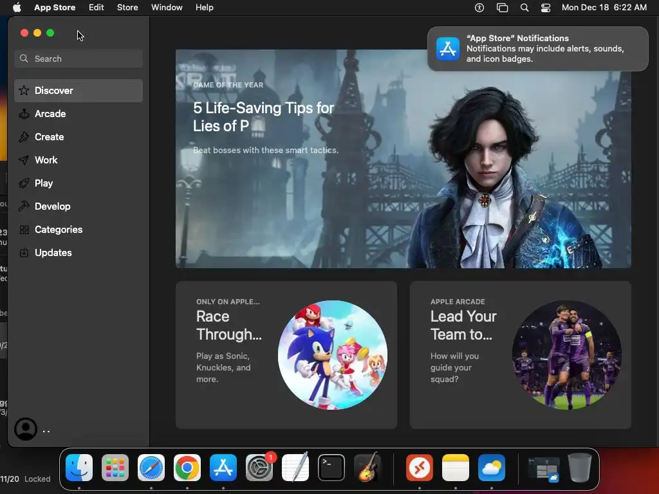The image size is (659, 494).
Task: Click 'Beat bosses with these smart tactics.' text
Action: click(x=266, y=150)
